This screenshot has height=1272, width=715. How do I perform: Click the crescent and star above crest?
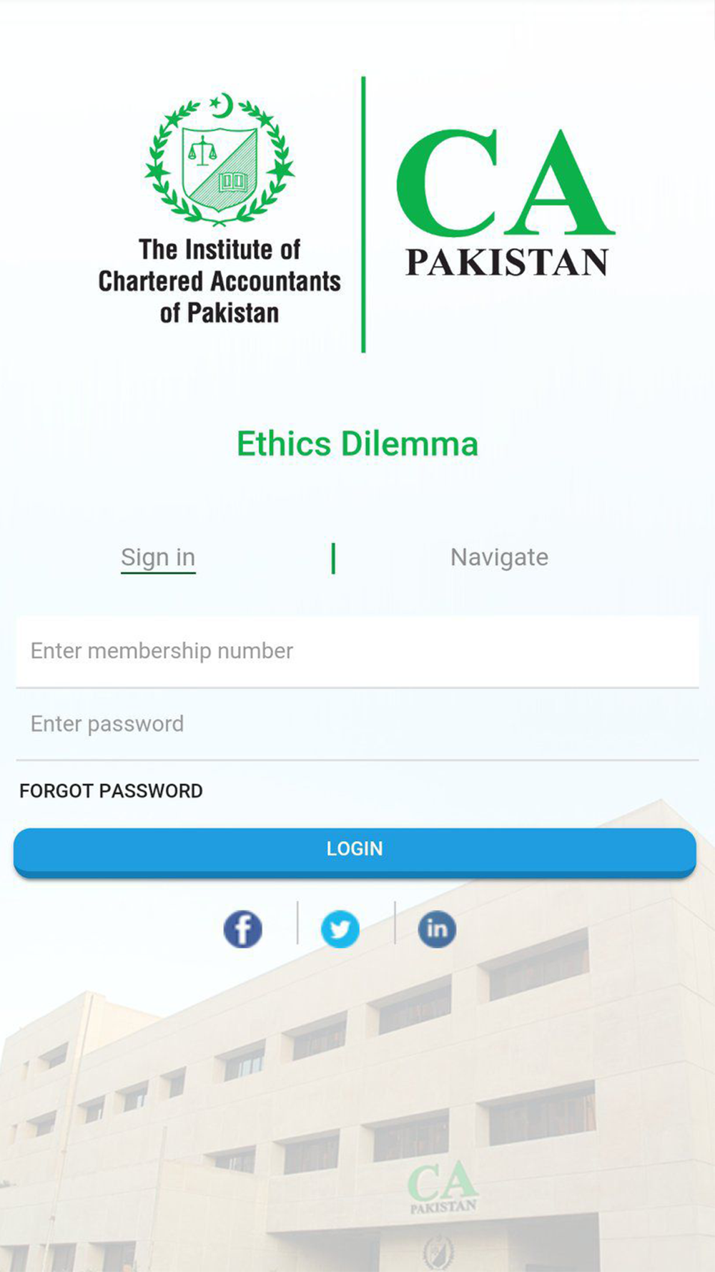click(x=223, y=106)
